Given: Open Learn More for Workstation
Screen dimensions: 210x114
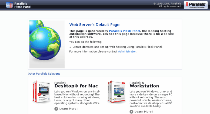Looking at the screenshot, I should click(x=144, y=112).
